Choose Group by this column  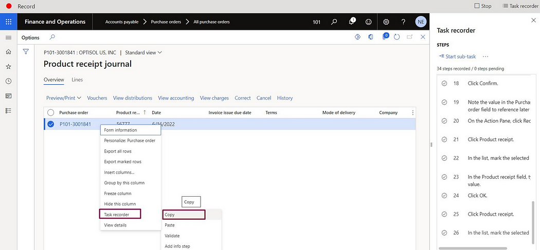pyautogui.click(x=131, y=183)
